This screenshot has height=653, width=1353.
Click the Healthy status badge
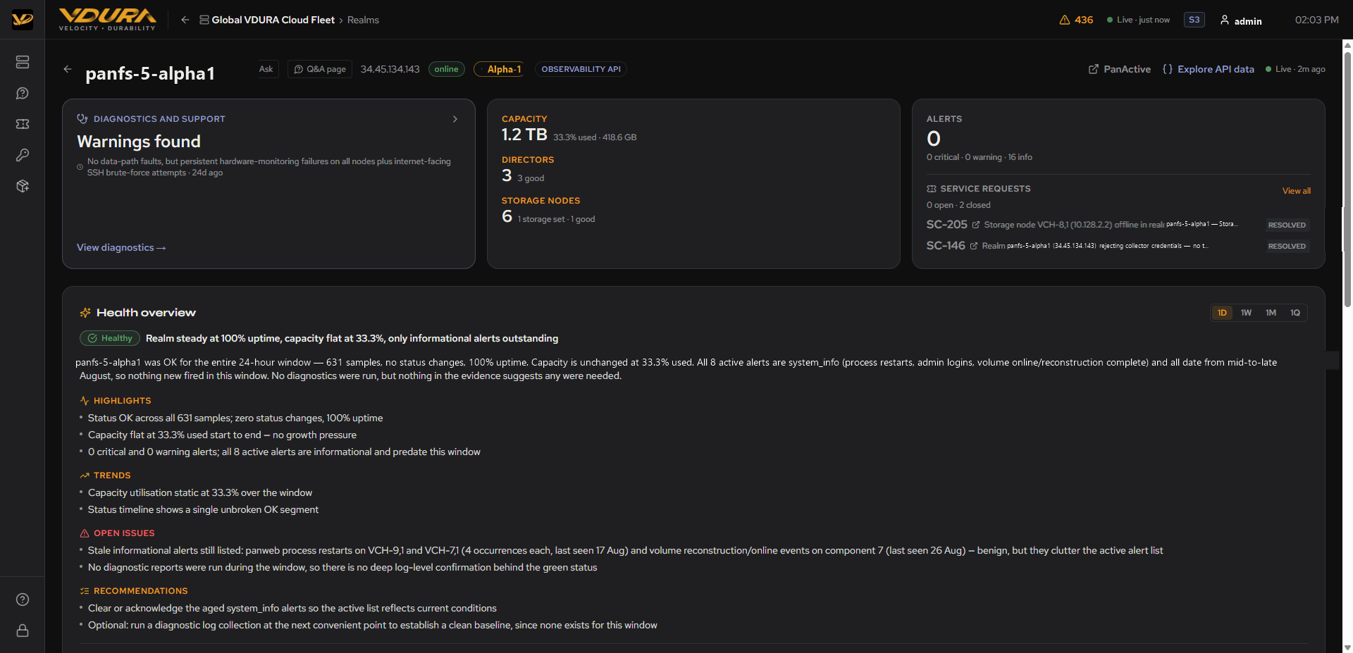110,338
